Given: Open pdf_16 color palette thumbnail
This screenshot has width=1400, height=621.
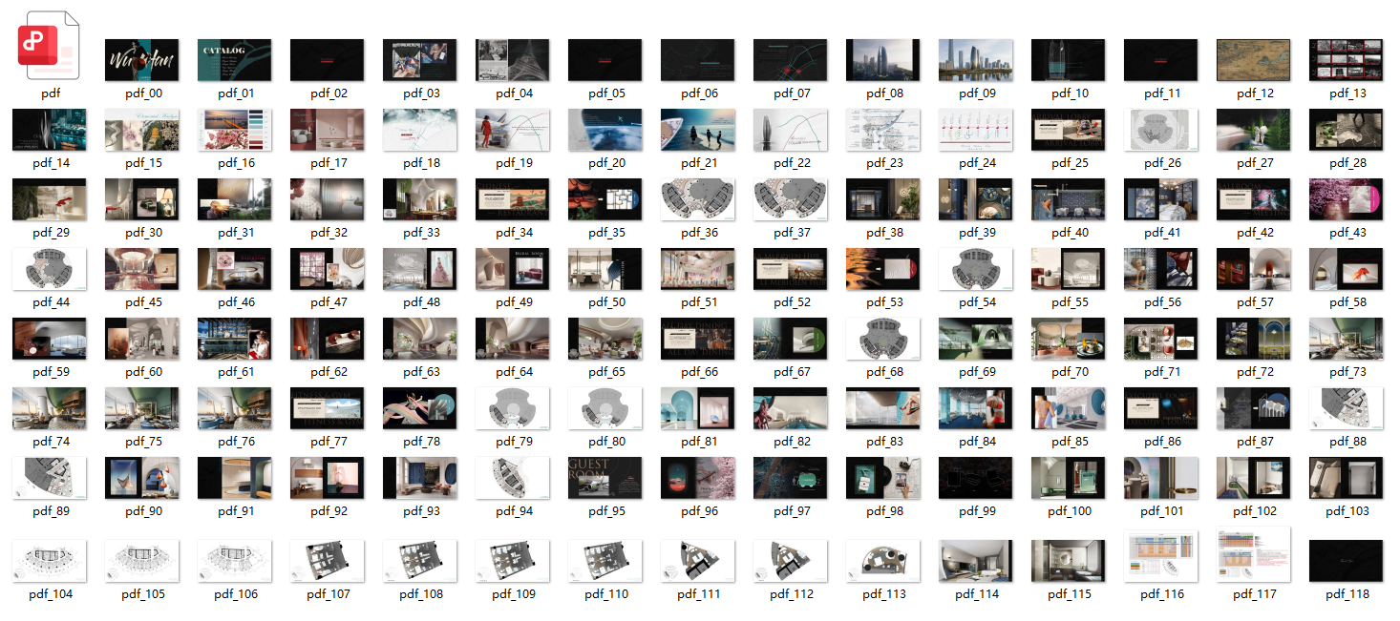Looking at the screenshot, I should (235, 130).
